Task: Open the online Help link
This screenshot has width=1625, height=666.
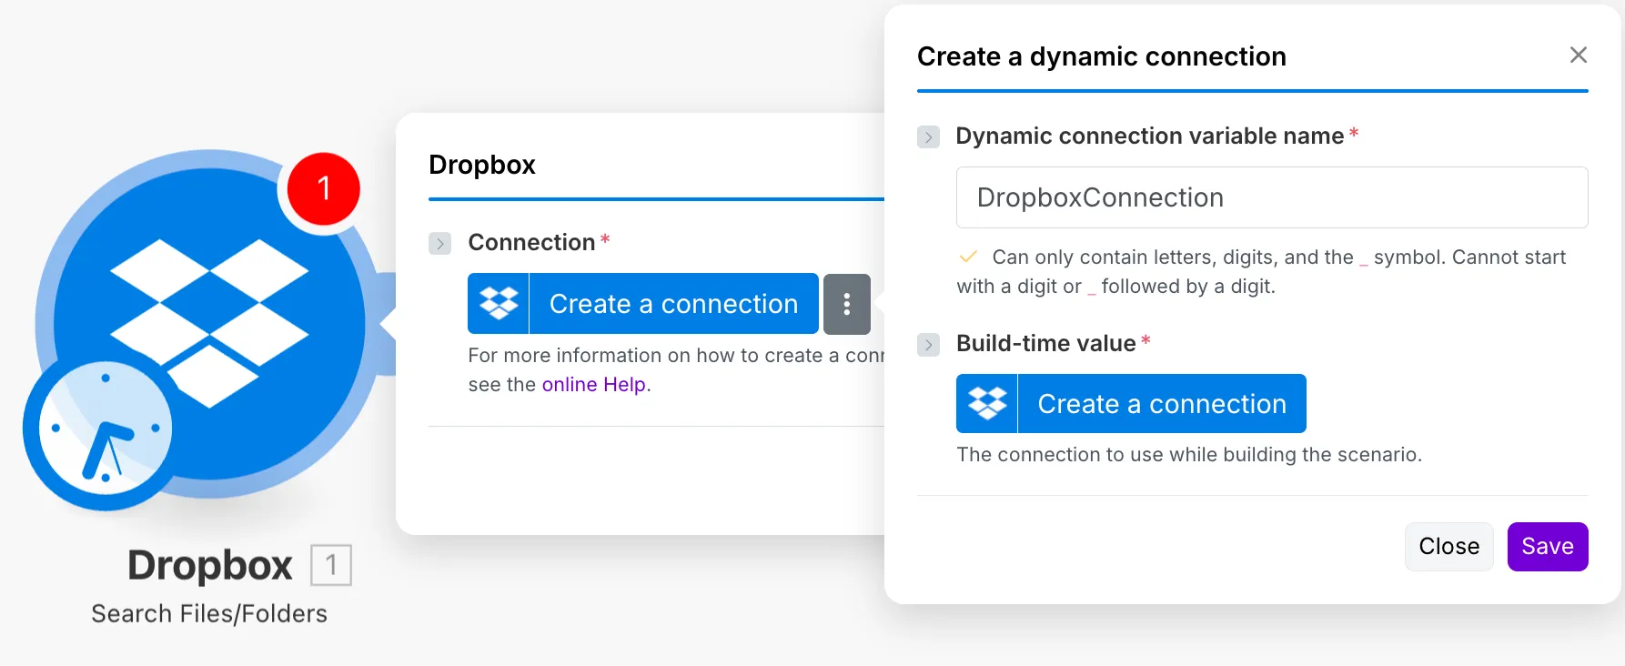Action: 594,385
